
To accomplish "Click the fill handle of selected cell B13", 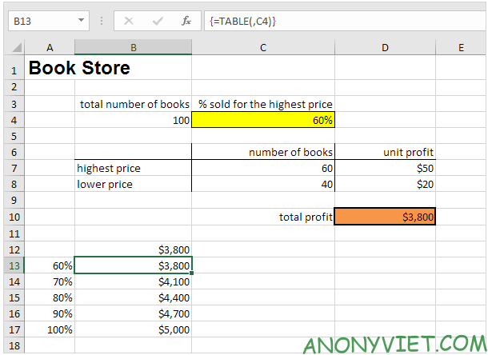I will 192,273.
